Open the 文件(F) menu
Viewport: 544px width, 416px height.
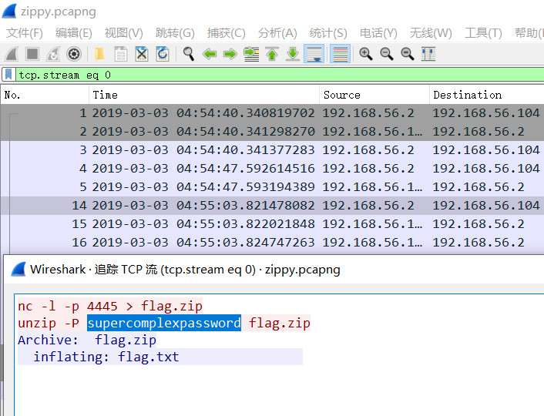[x=25, y=33]
